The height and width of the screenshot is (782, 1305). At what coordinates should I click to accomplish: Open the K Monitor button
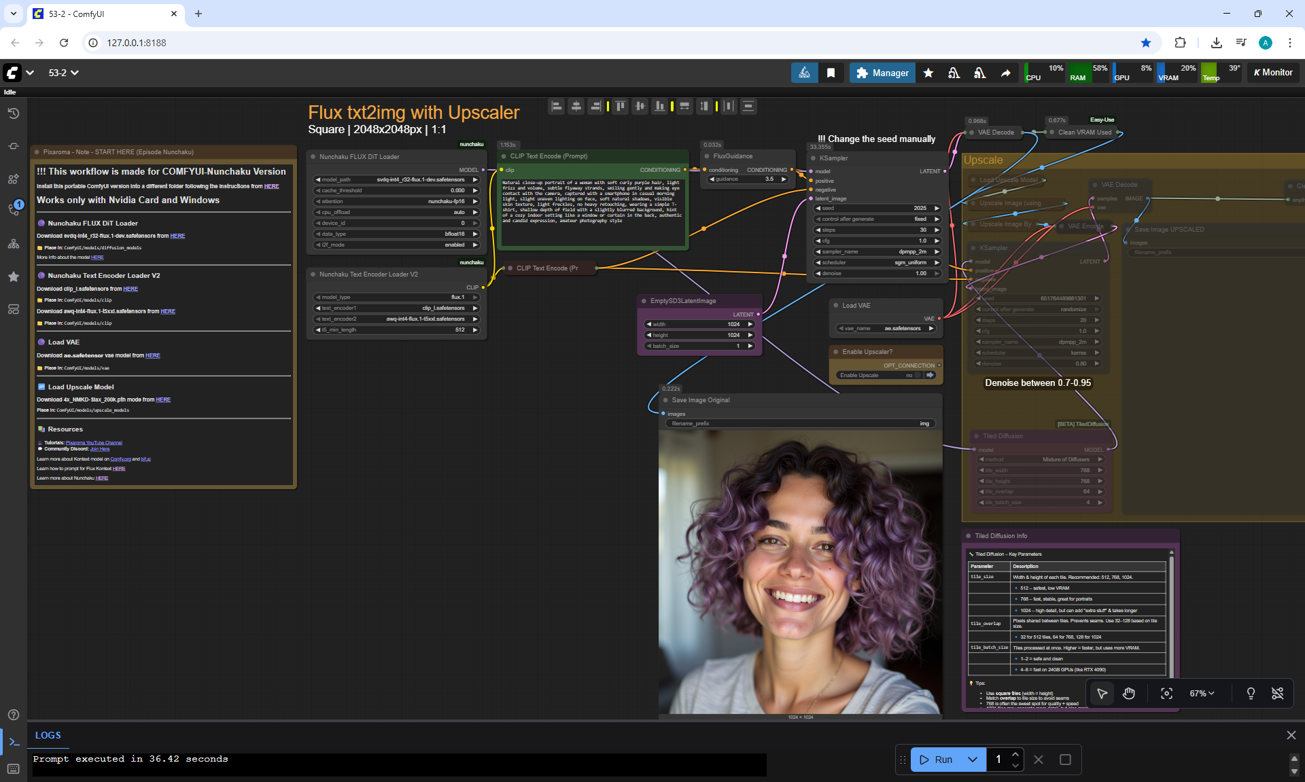click(1272, 73)
